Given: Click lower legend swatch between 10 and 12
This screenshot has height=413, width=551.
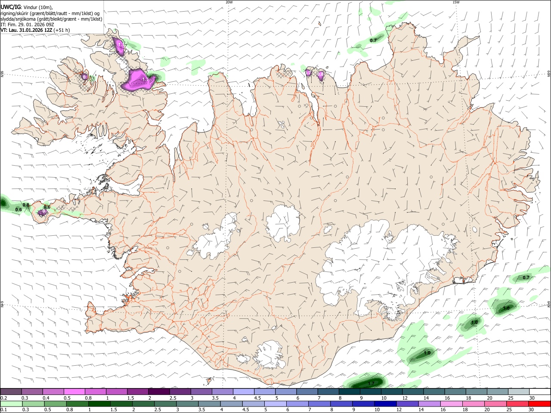Looking at the screenshot, I should 384,404.
